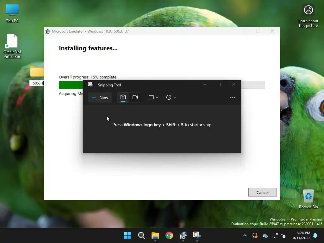Screen dimensions: 324x243
Task: Open the snipping mode shape dropdown
Action: click(x=153, y=97)
